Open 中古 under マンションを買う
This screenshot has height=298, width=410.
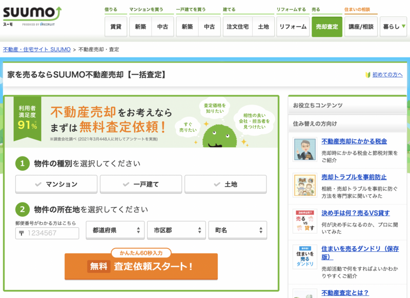click(162, 27)
